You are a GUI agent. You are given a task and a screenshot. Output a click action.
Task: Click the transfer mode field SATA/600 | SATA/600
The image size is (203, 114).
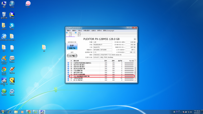click(x=103, y=50)
